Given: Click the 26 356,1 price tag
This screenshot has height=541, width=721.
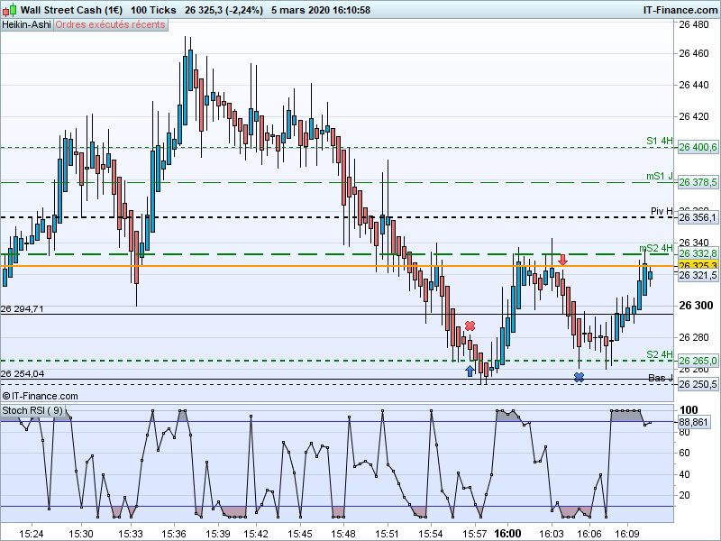Looking at the screenshot, I should click(698, 217).
